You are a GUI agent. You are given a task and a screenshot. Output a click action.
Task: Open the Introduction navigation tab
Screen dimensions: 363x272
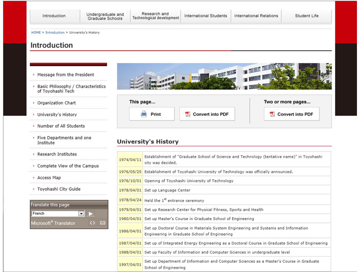coord(54,16)
